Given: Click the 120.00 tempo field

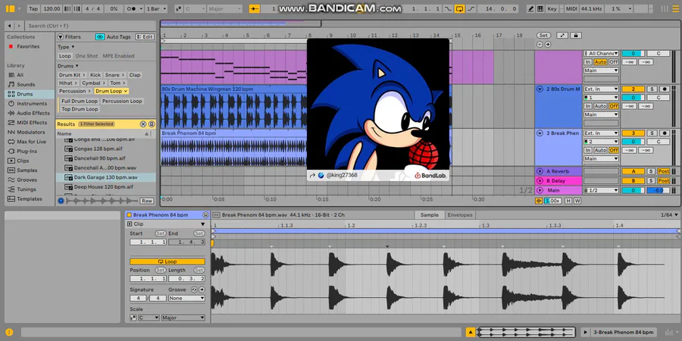Looking at the screenshot, I should point(52,8).
